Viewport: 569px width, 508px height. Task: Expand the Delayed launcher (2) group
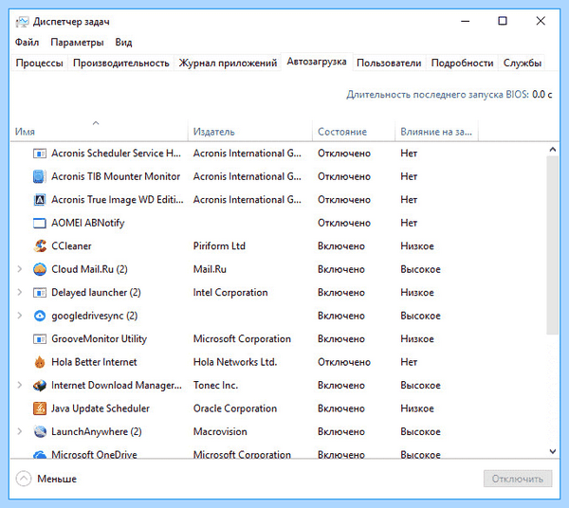coord(20,292)
